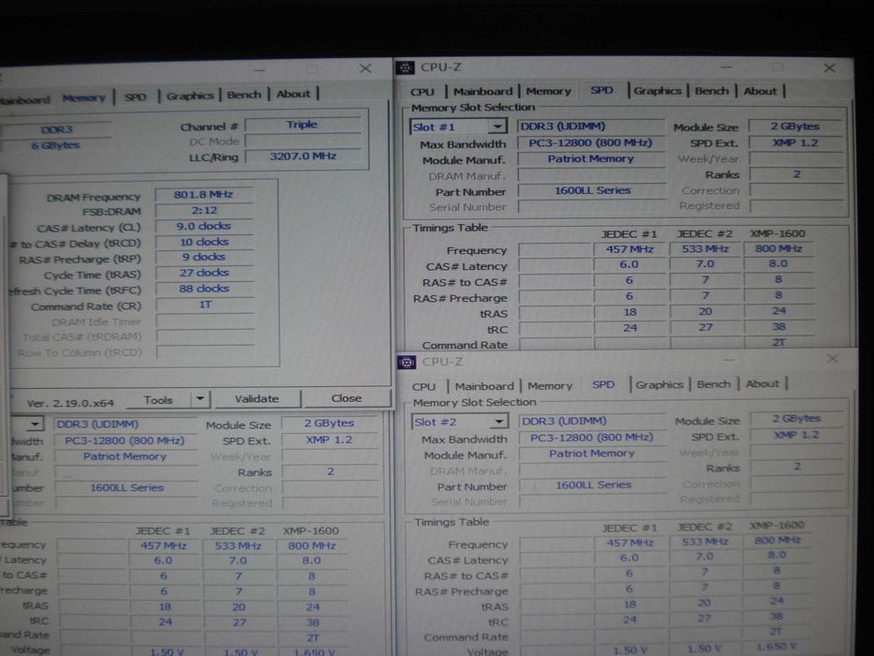Viewport: 874px width, 656px height.
Task: Select Bench tab in the left Memory window
Action: [x=244, y=95]
